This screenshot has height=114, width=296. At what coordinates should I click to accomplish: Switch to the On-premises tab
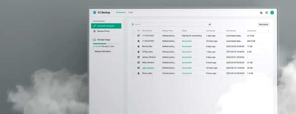coord(121,13)
